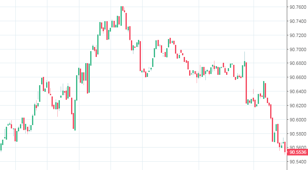This screenshot has height=170, width=308.
Task: Click the long red candle falling from 90.71 to 90.67
Action: [140, 56]
